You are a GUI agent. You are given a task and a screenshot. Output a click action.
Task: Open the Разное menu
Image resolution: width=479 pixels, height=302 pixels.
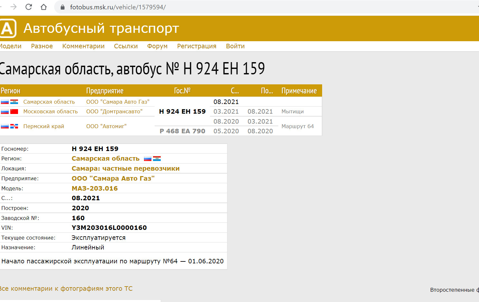[x=42, y=46]
